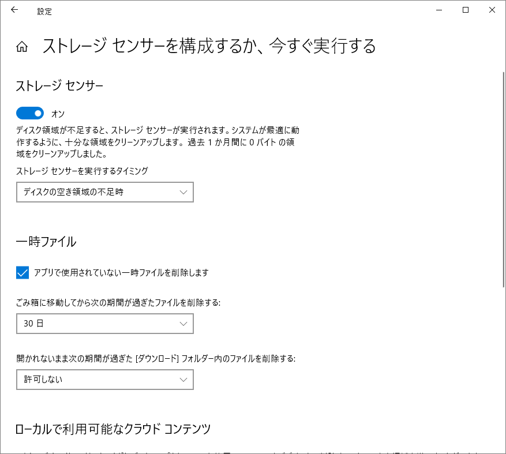Turn off the ストレージ センサー toggle
This screenshot has height=454, width=506.
click(x=30, y=112)
